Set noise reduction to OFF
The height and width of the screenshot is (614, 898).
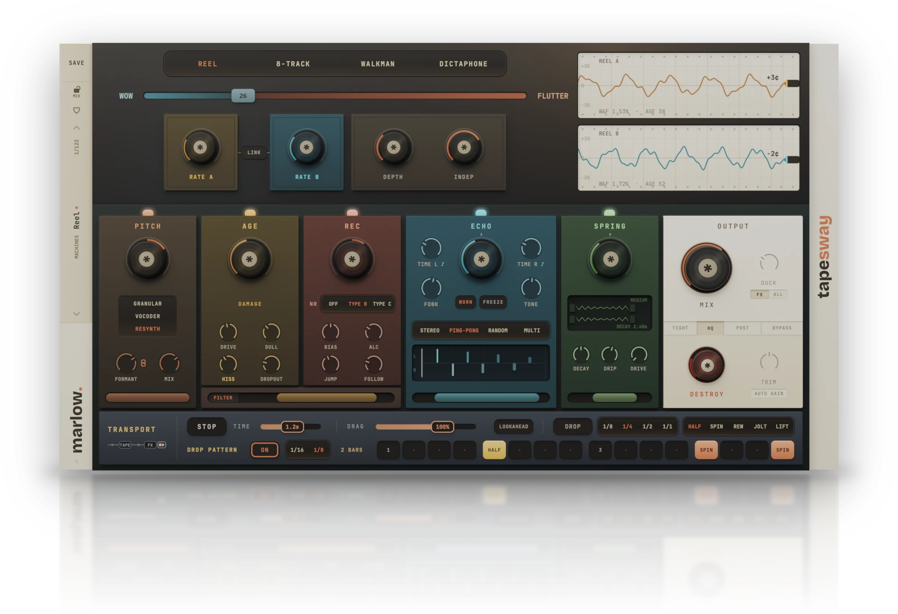(333, 304)
